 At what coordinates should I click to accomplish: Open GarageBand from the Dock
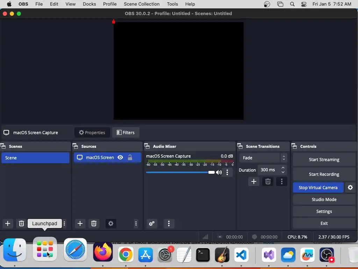222,255
